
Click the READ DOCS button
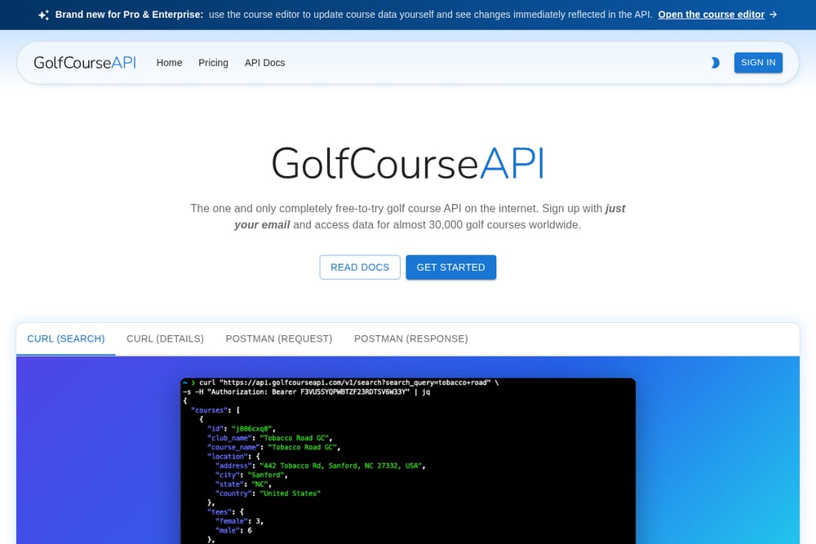pyautogui.click(x=360, y=267)
